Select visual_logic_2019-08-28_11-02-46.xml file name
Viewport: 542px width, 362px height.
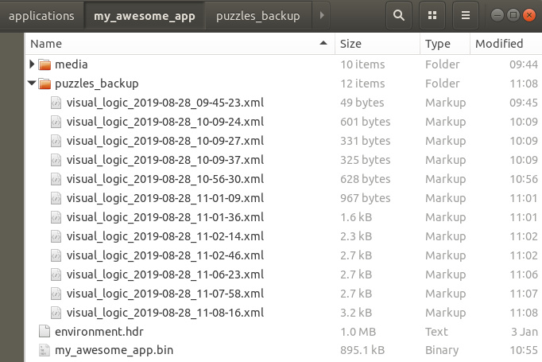tap(165, 255)
